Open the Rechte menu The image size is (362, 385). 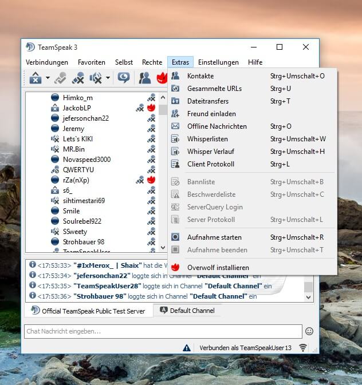152,62
